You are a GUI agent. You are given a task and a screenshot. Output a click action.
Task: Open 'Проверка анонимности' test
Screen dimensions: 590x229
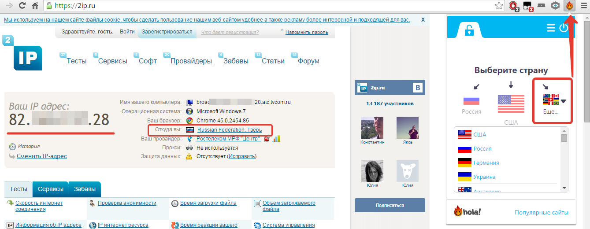point(127,203)
